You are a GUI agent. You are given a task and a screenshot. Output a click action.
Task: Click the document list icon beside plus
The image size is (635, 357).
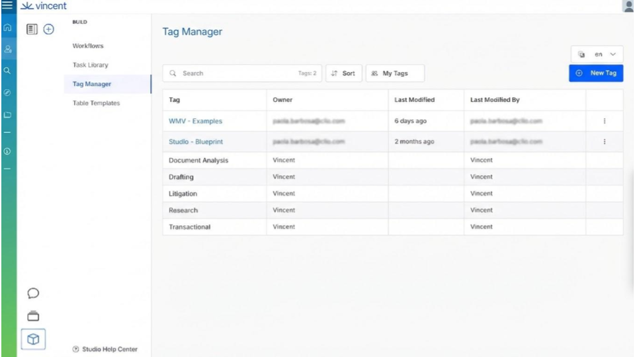pyautogui.click(x=32, y=29)
